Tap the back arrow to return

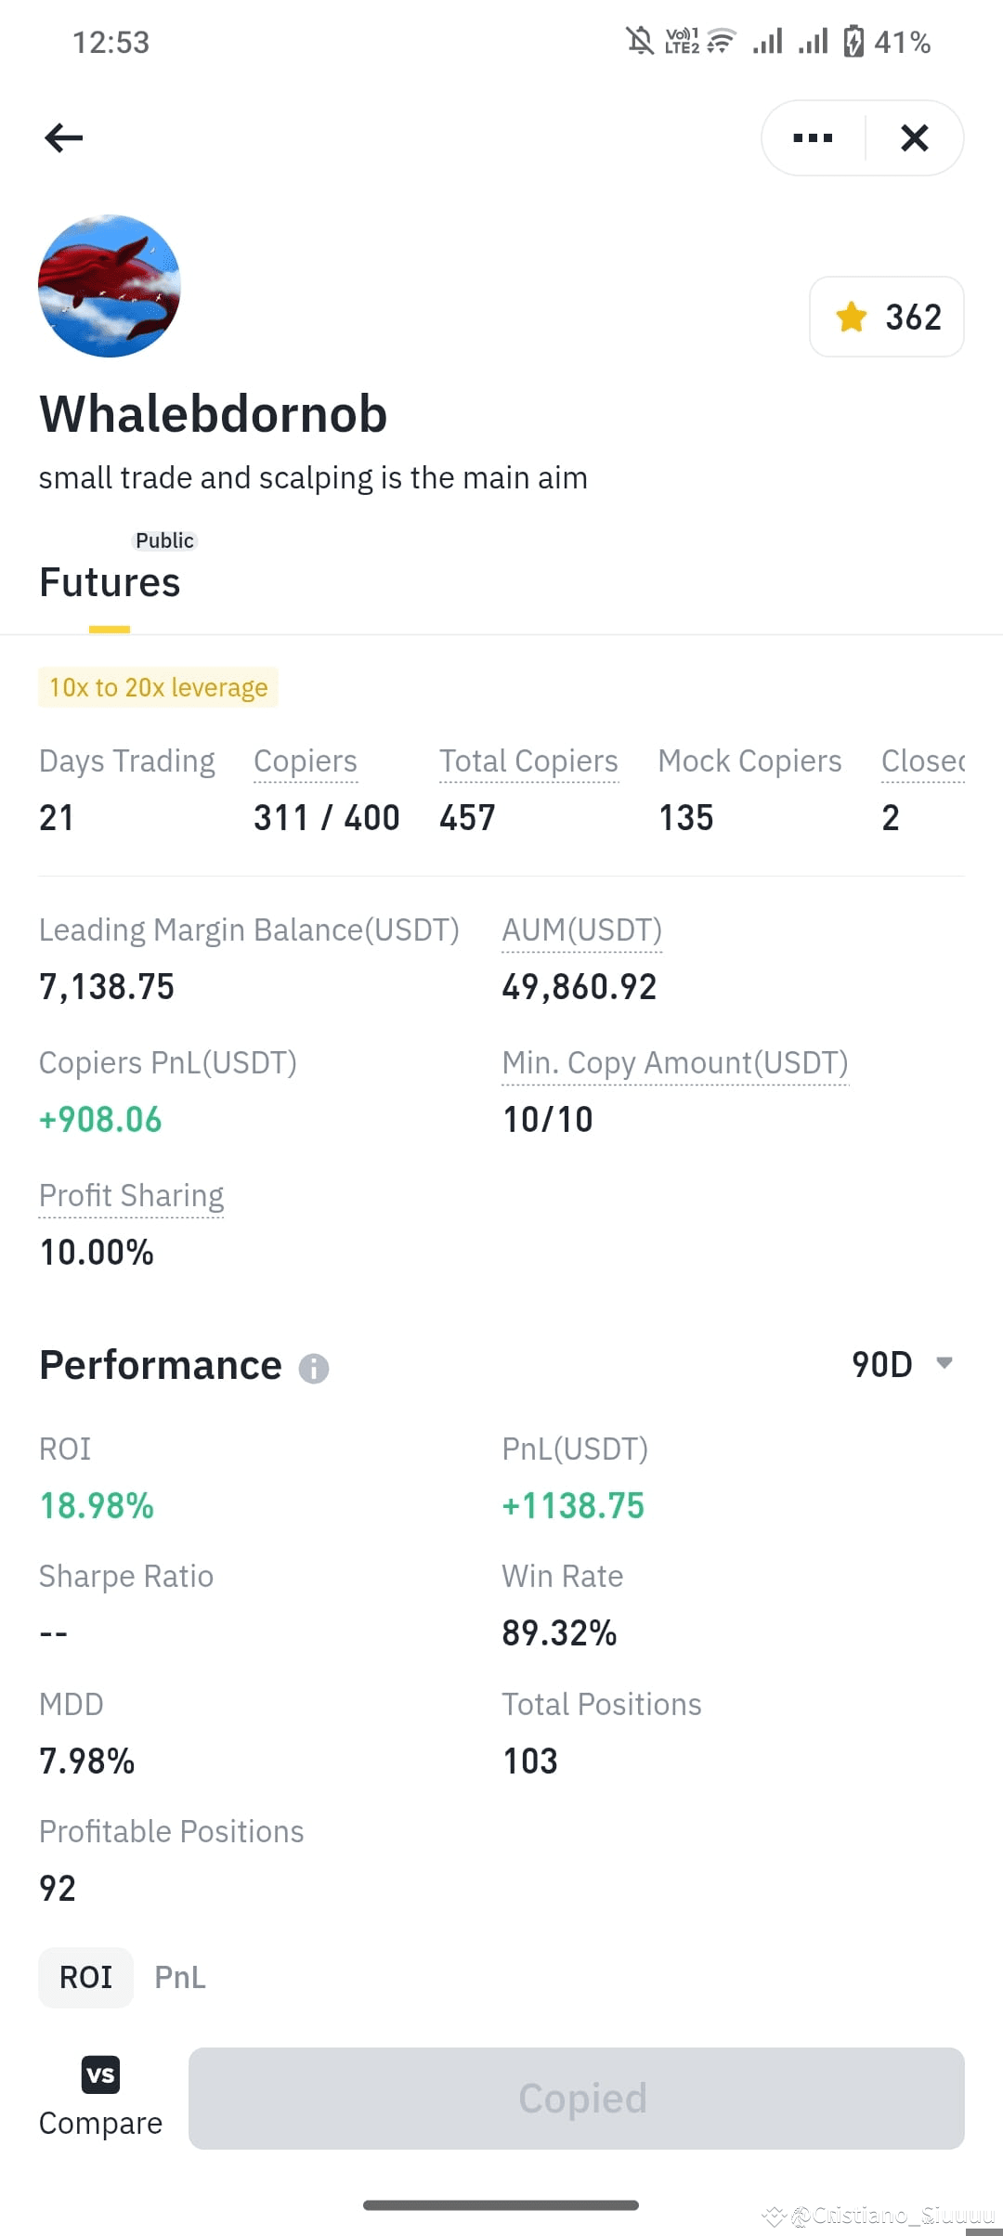tap(63, 137)
